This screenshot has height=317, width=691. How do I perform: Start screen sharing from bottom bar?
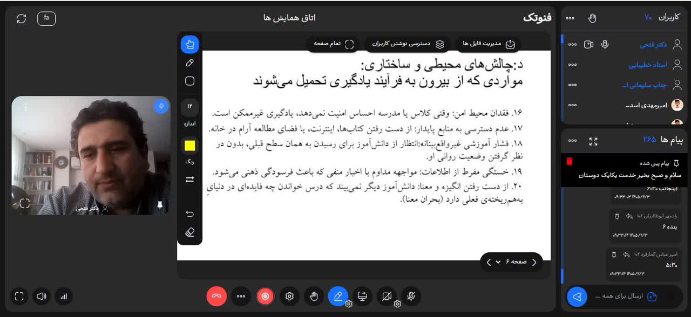pyautogui.click(x=362, y=296)
